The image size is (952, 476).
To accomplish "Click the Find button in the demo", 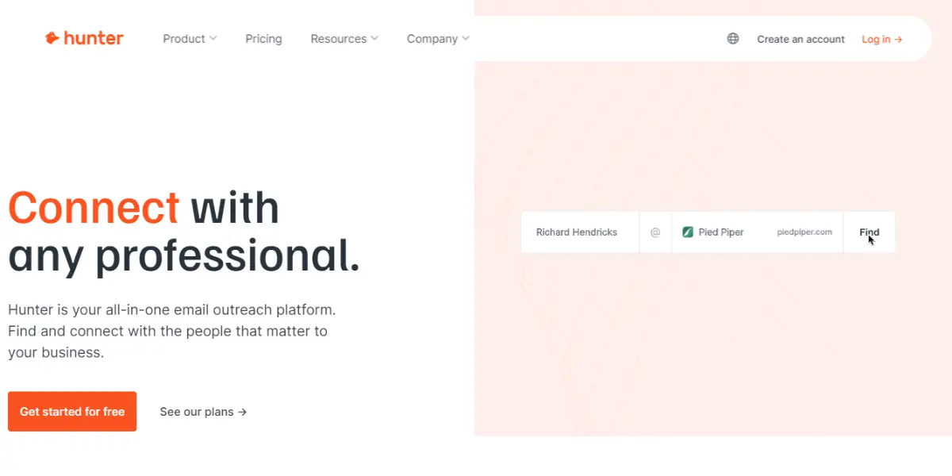I will [869, 232].
